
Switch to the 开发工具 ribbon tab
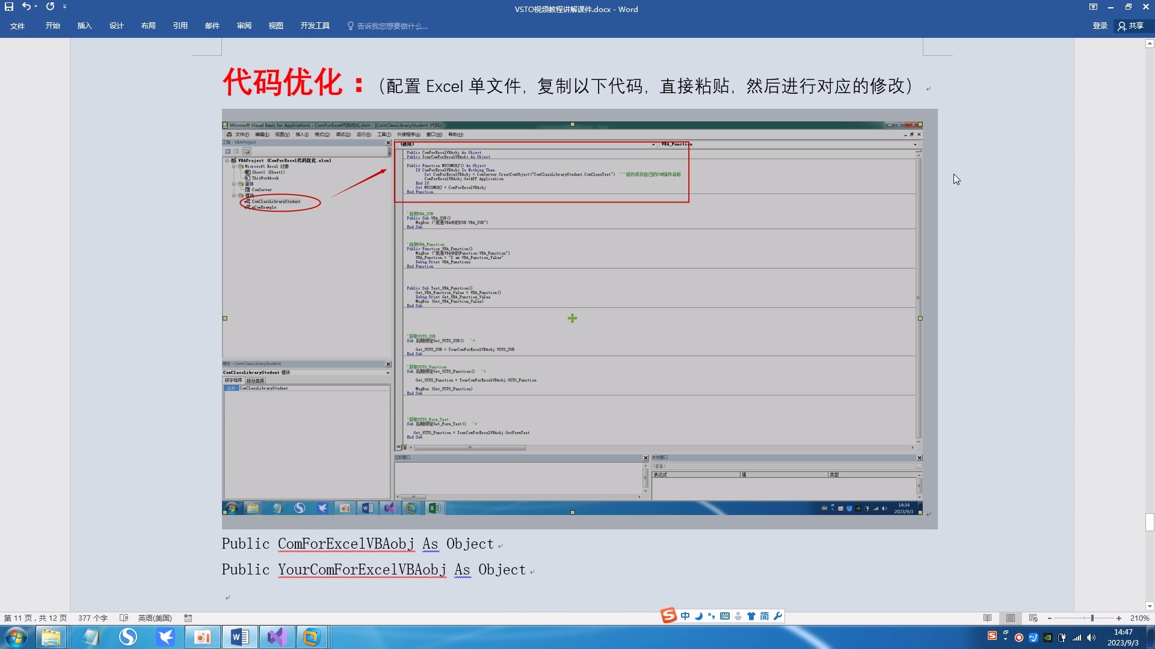tap(315, 26)
